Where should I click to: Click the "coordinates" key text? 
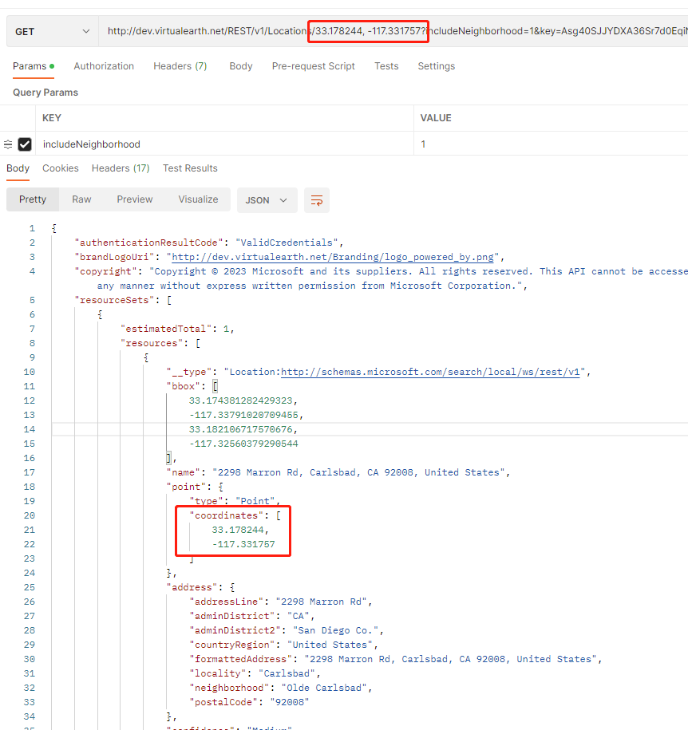click(227, 515)
